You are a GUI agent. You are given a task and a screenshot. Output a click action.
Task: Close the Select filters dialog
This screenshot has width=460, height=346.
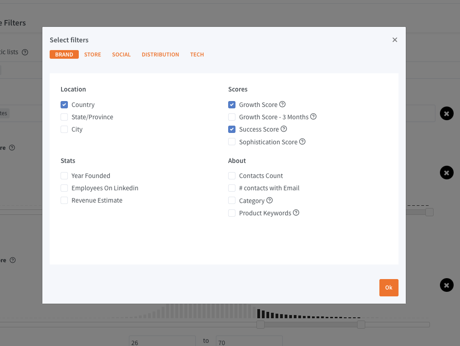click(395, 40)
